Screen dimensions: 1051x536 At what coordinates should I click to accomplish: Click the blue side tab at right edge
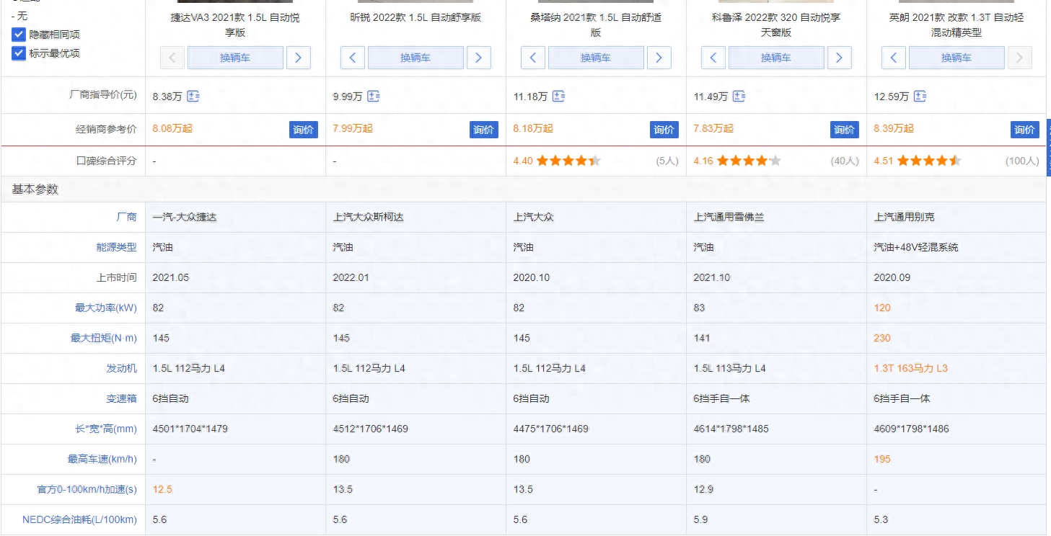(x=1048, y=148)
